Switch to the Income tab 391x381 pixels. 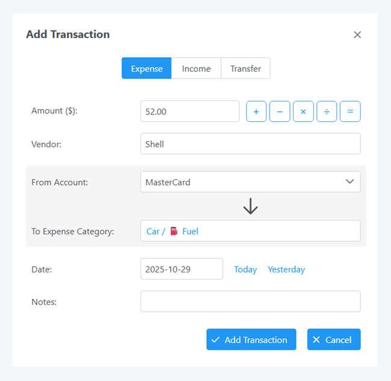(x=196, y=69)
